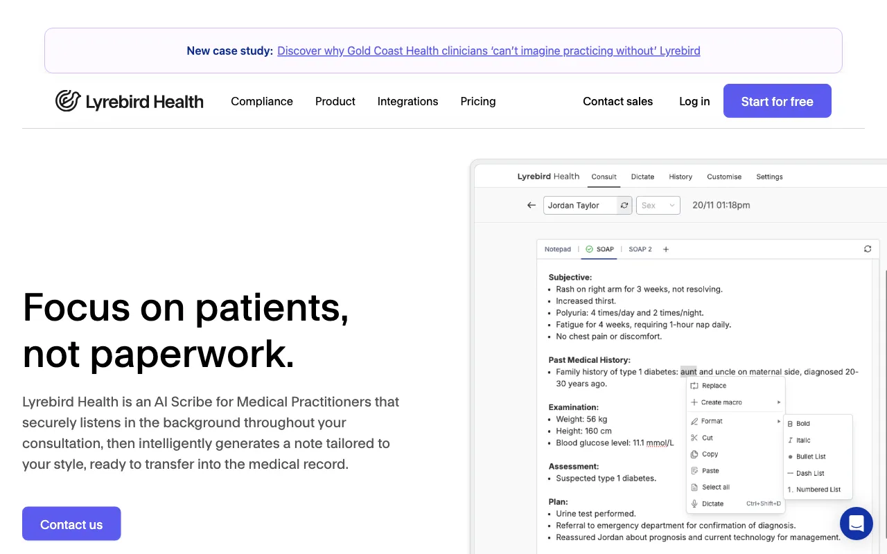Click the Numbered List icon

791,490
